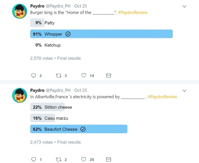Send Albertville tweet via direct message

109,159
